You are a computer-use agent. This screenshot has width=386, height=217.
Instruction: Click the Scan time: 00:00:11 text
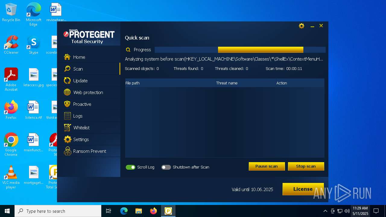point(284,69)
